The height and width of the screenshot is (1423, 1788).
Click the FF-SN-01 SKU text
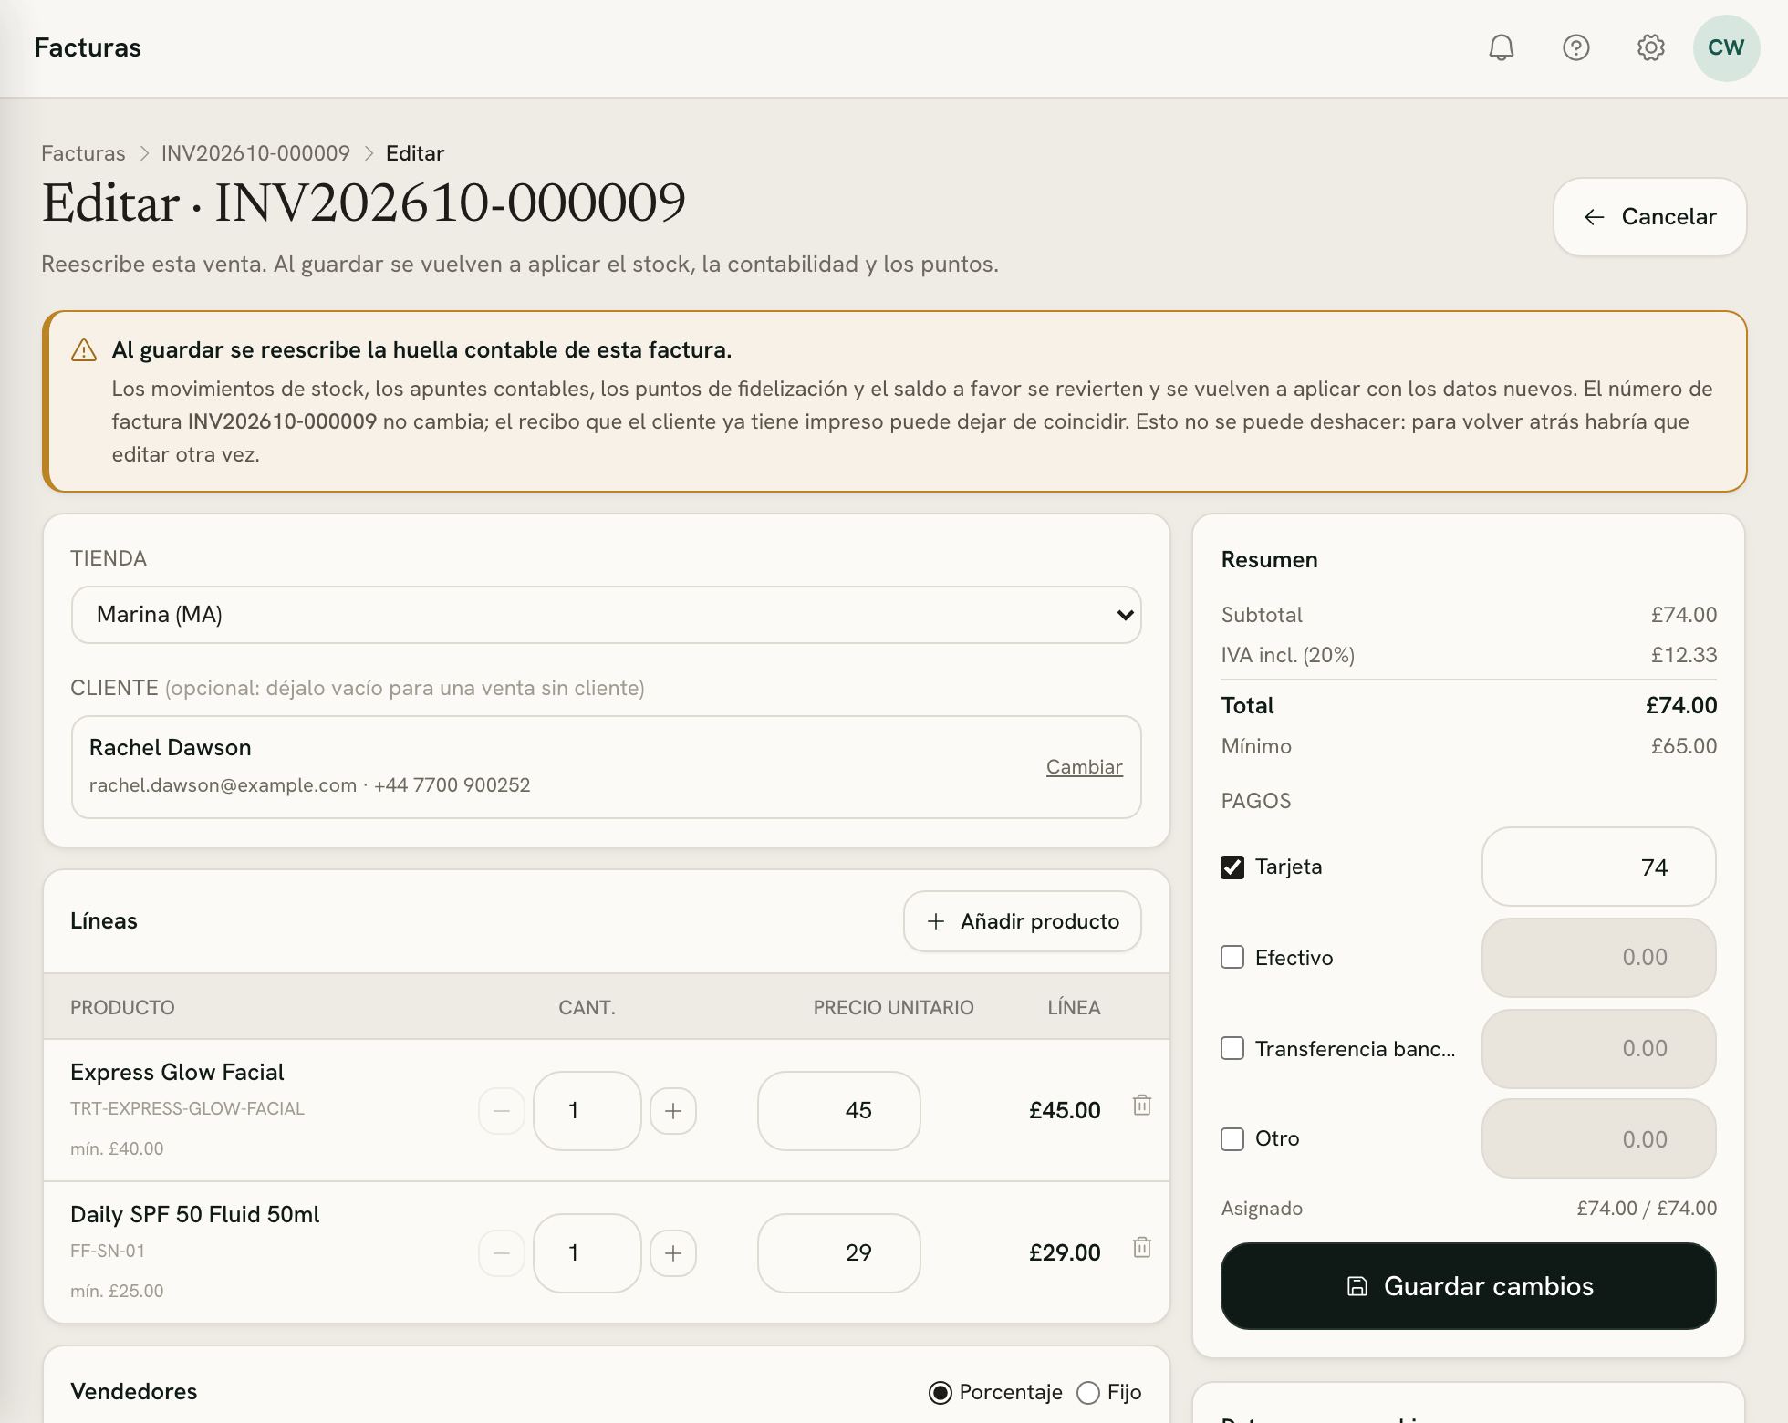108,1251
